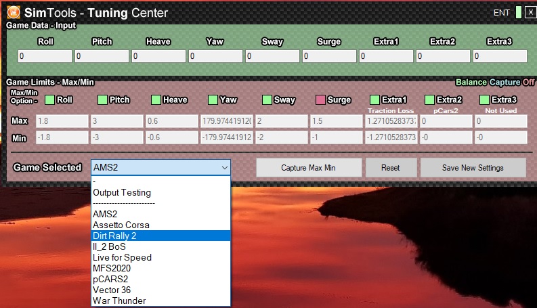Toggle the Extra1 max/min option box
537x308 pixels.
click(374, 100)
